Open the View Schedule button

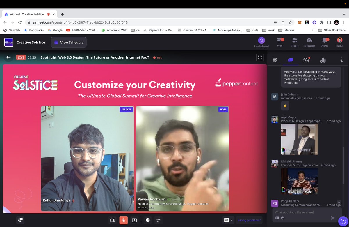[68, 42]
